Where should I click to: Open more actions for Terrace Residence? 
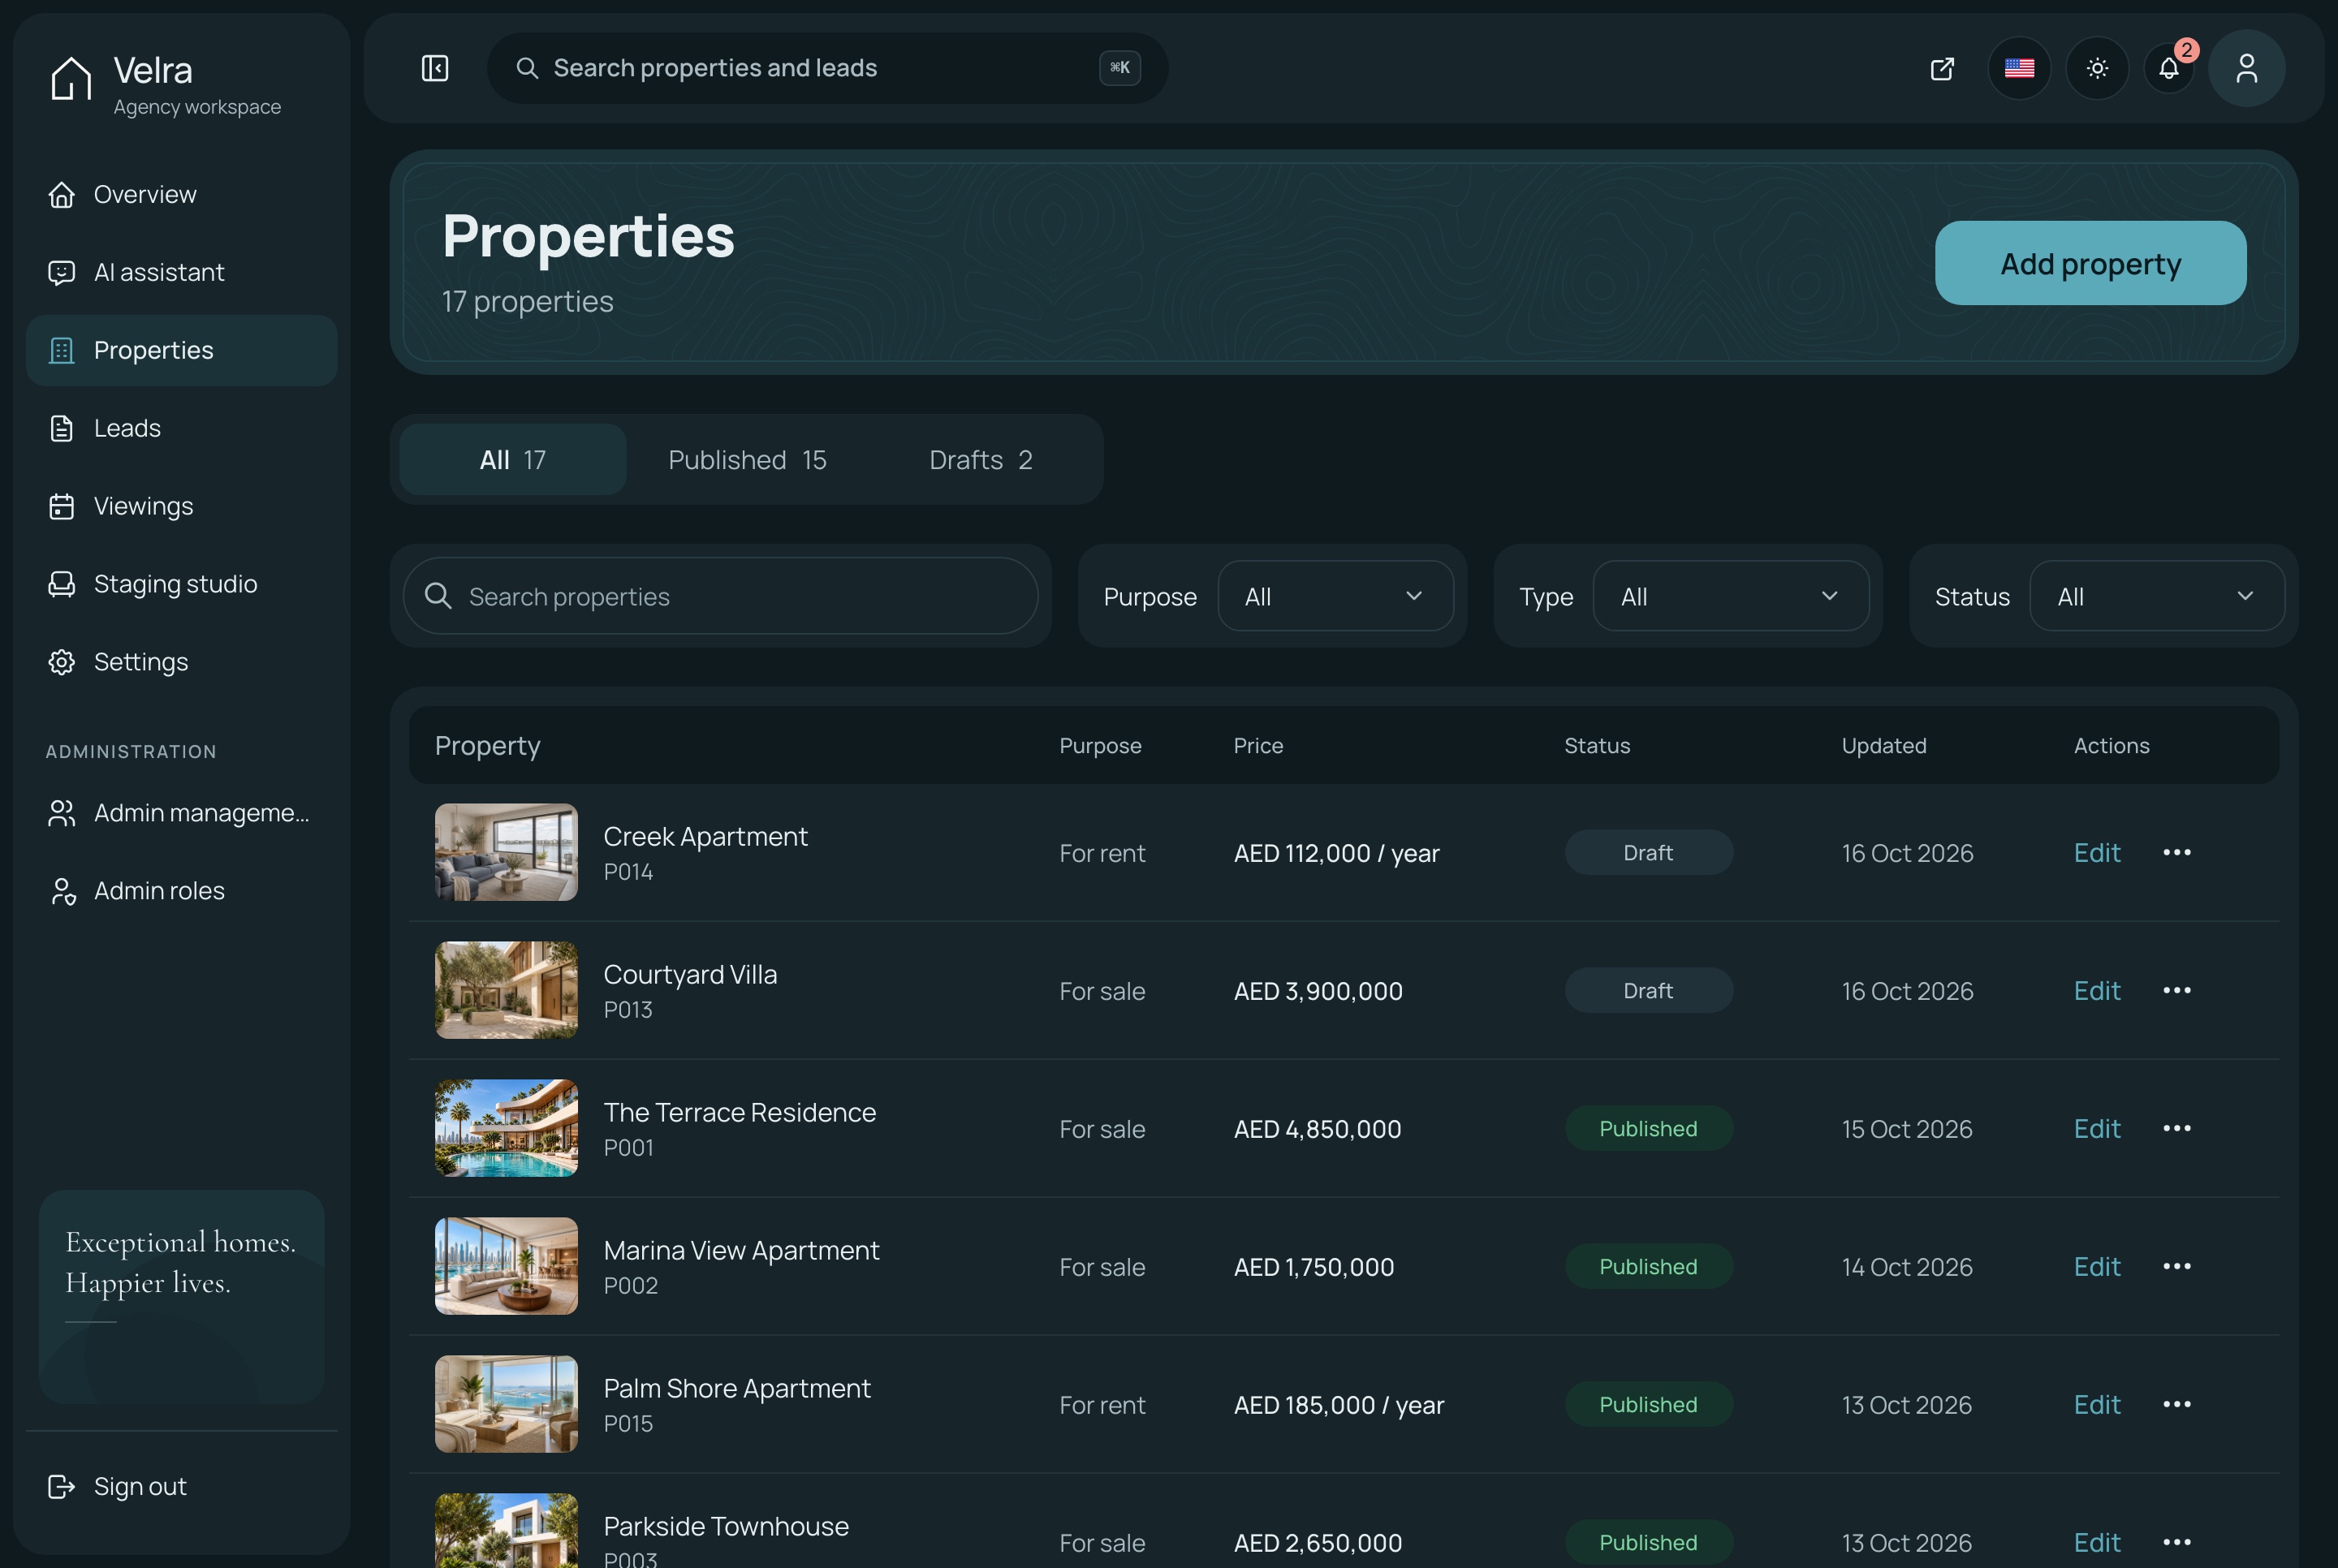coord(2176,1129)
